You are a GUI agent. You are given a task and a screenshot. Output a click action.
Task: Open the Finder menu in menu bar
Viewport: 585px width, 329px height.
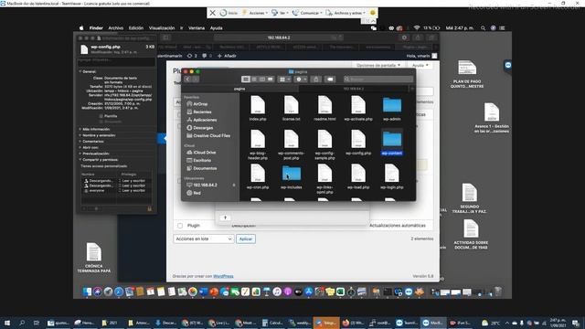coord(96,28)
